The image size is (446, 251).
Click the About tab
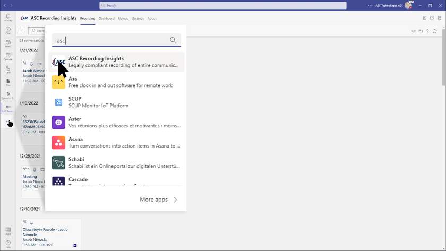coord(152,18)
